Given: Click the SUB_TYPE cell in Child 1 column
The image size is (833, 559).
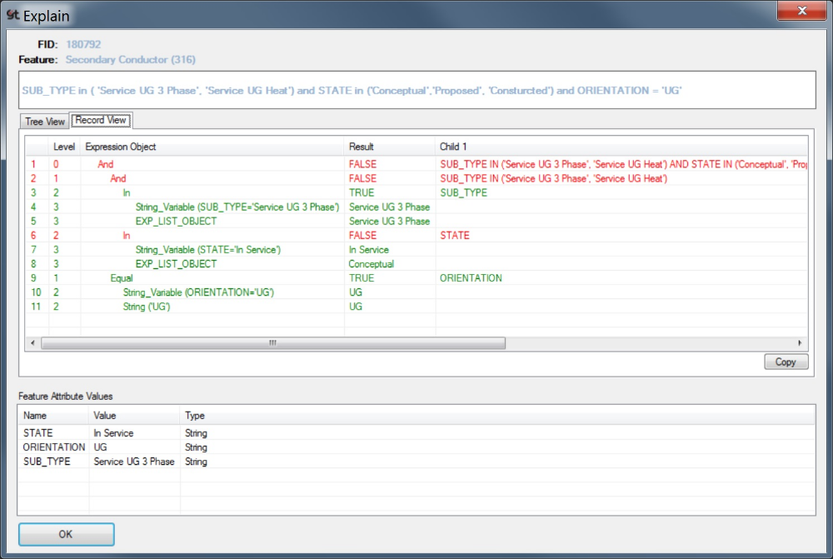Looking at the screenshot, I should [x=463, y=193].
